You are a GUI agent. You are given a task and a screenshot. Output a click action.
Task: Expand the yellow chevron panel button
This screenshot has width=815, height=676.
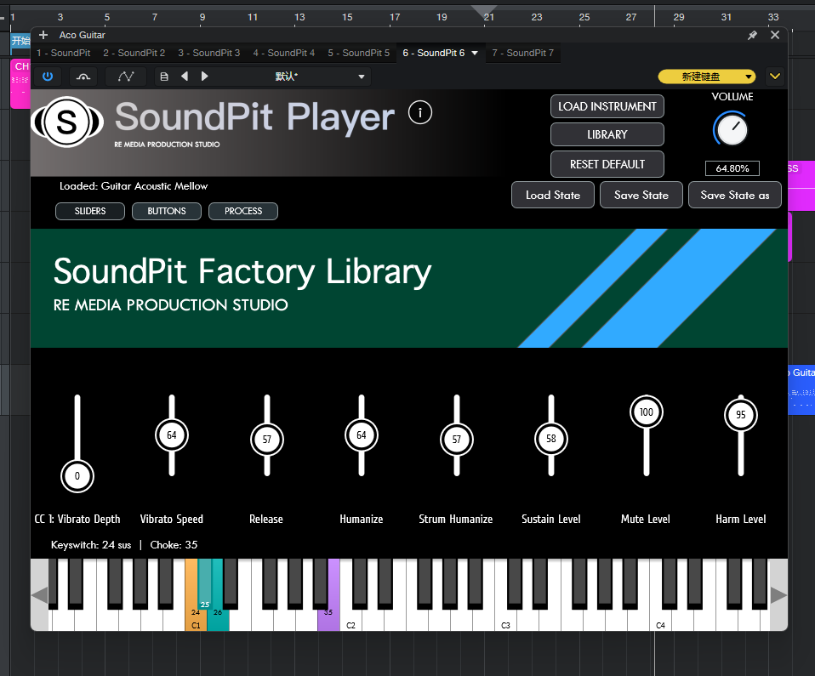click(x=775, y=77)
